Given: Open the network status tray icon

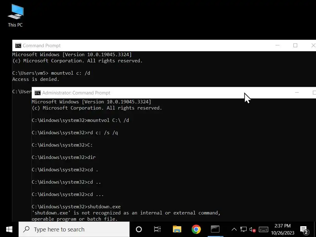Looking at the screenshot, I should (243, 229).
